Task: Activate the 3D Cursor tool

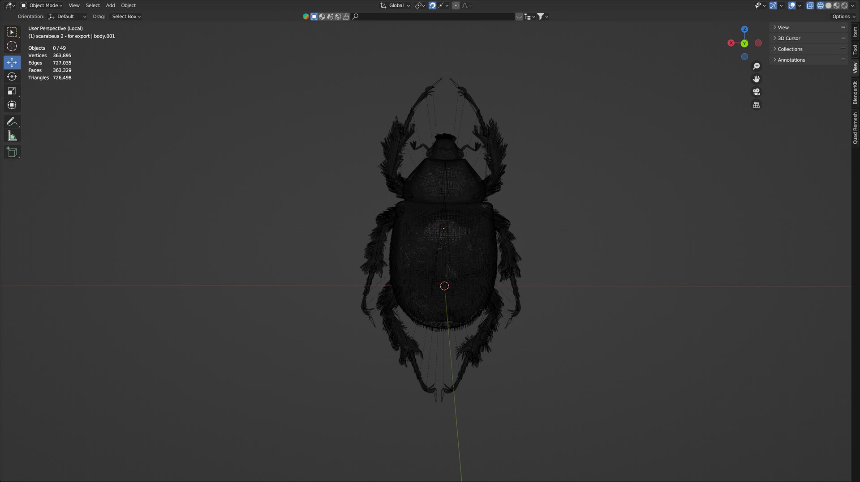Action: click(12, 46)
